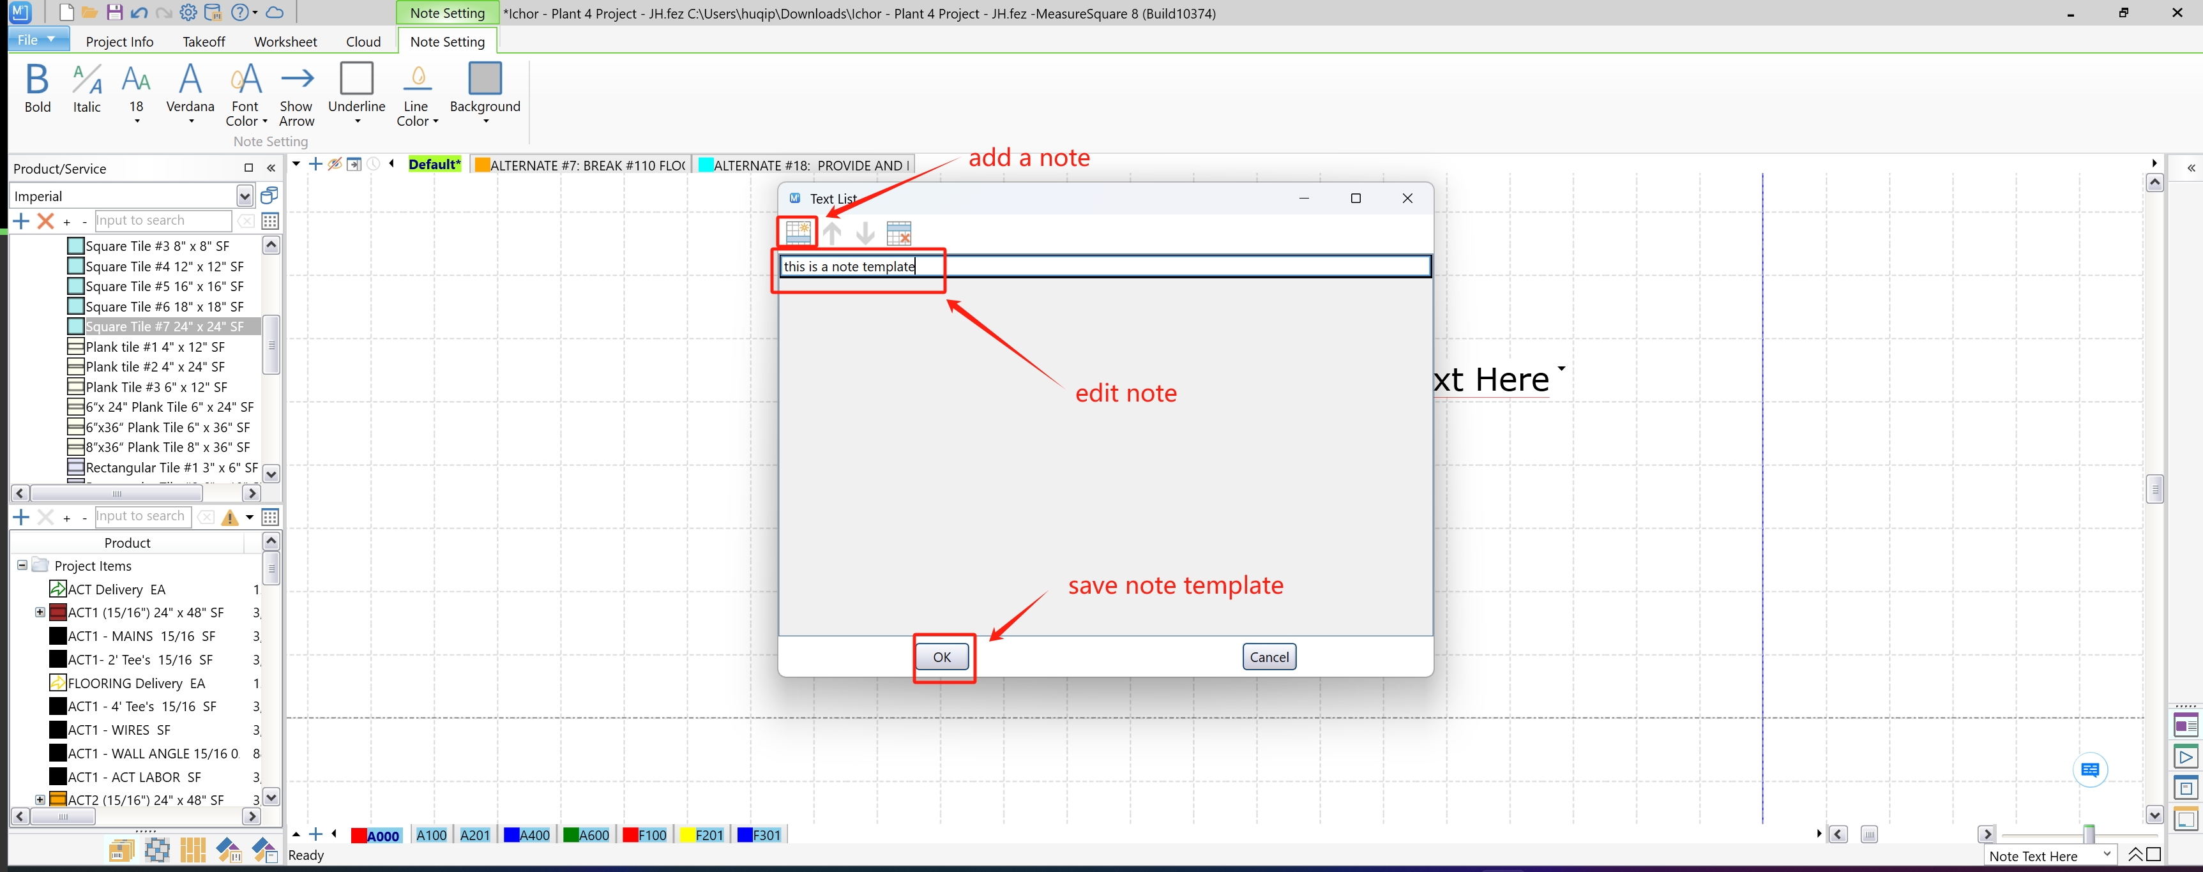Open the Line Color tool
The image size is (2203, 872).
pos(416,93)
